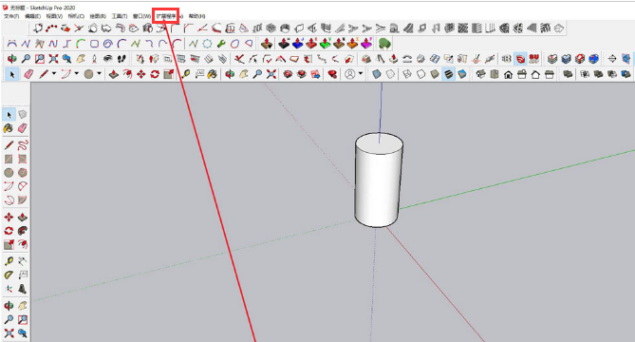Click the user account profile icon
Screen dimensions: 635x342
tap(350, 74)
